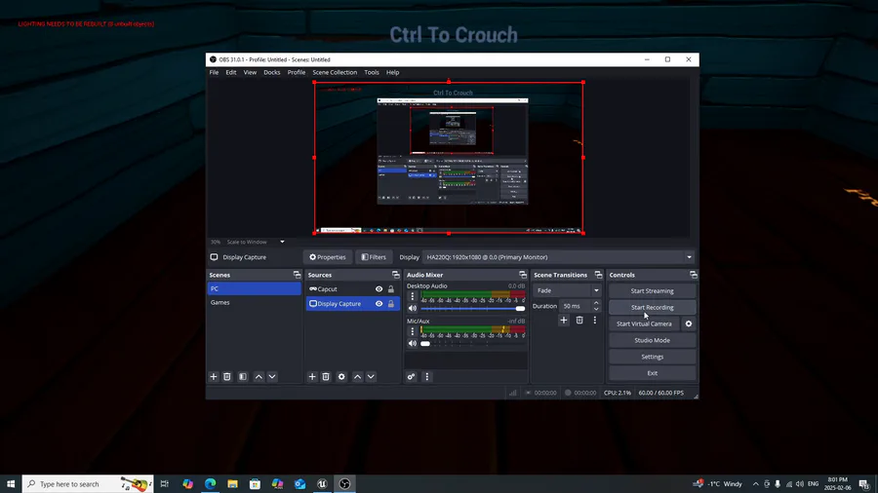Open virtual camera settings gear
Image resolution: width=878 pixels, height=493 pixels.
coord(689,323)
